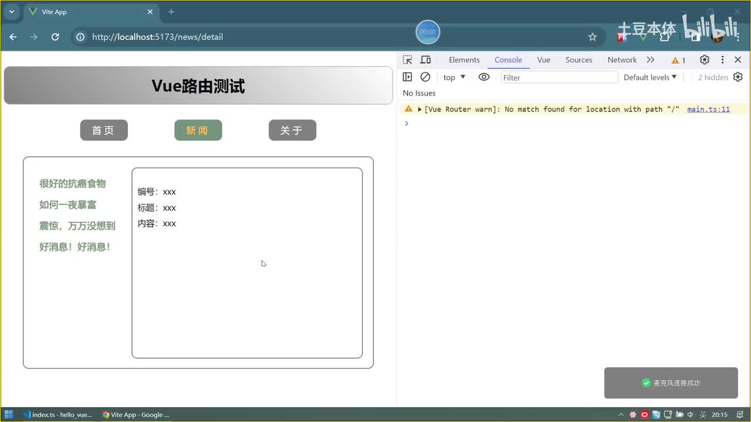The width and height of the screenshot is (751, 422).
Task: Open console settings gear beside hidden count
Action: click(x=738, y=77)
